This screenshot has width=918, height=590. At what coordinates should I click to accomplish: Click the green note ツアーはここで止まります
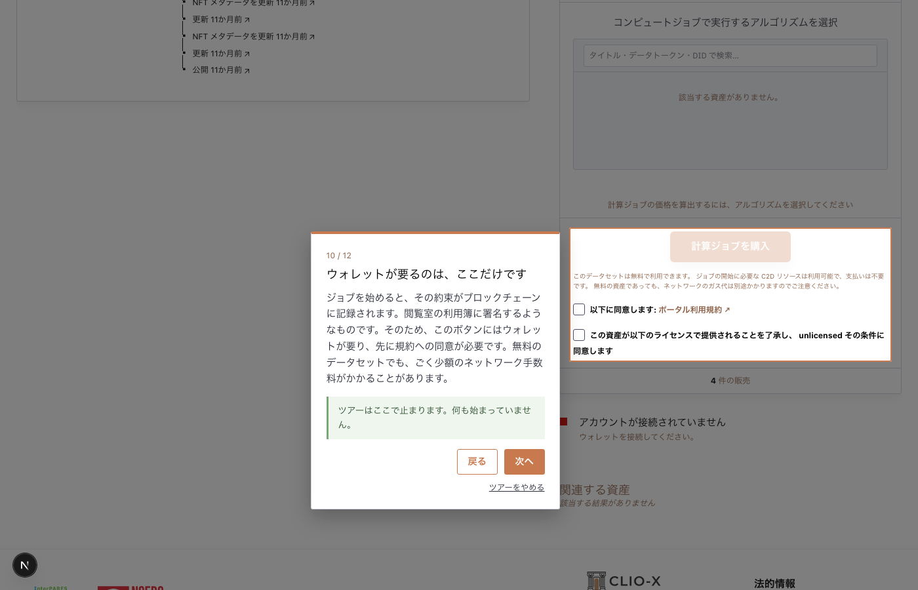435,418
